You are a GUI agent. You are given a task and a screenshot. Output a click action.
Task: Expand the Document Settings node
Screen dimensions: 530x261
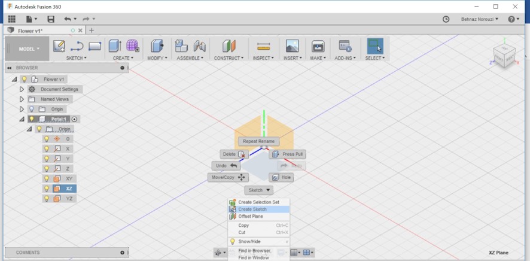[x=22, y=89]
